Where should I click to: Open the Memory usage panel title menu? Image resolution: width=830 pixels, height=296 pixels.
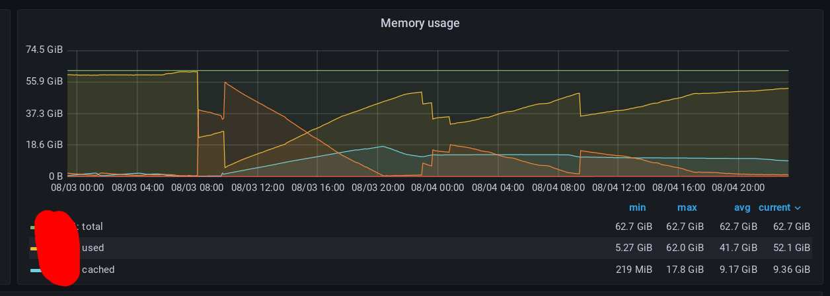pyautogui.click(x=420, y=23)
